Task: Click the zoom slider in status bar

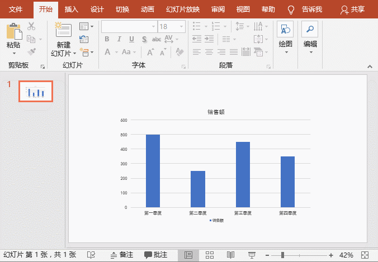Action: [283, 255]
